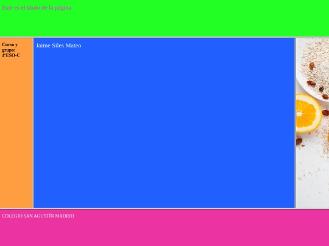Click the "Curso y grupo: 4ºESO-C" sidebar text
The image size is (329, 246).
pyautogui.click(x=11, y=50)
